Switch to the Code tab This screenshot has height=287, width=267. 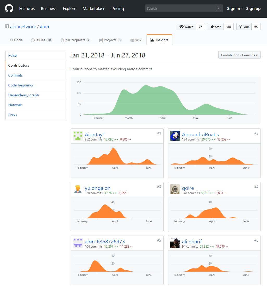coord(16,40)
